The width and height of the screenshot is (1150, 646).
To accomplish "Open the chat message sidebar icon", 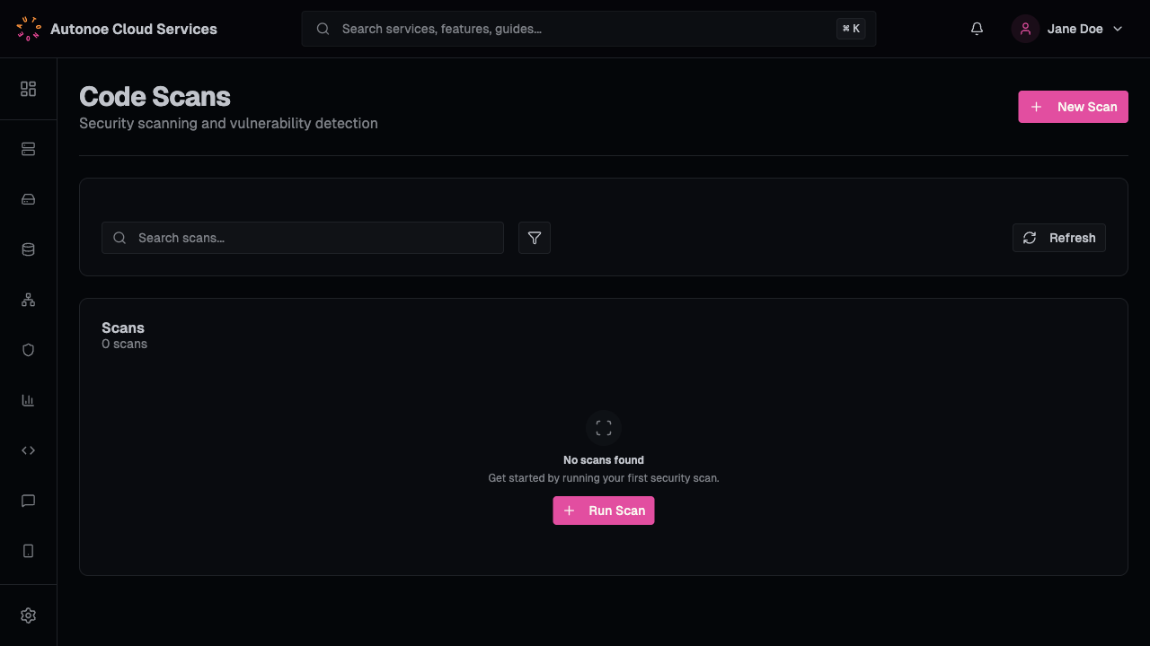I will [x=28, y=501].
